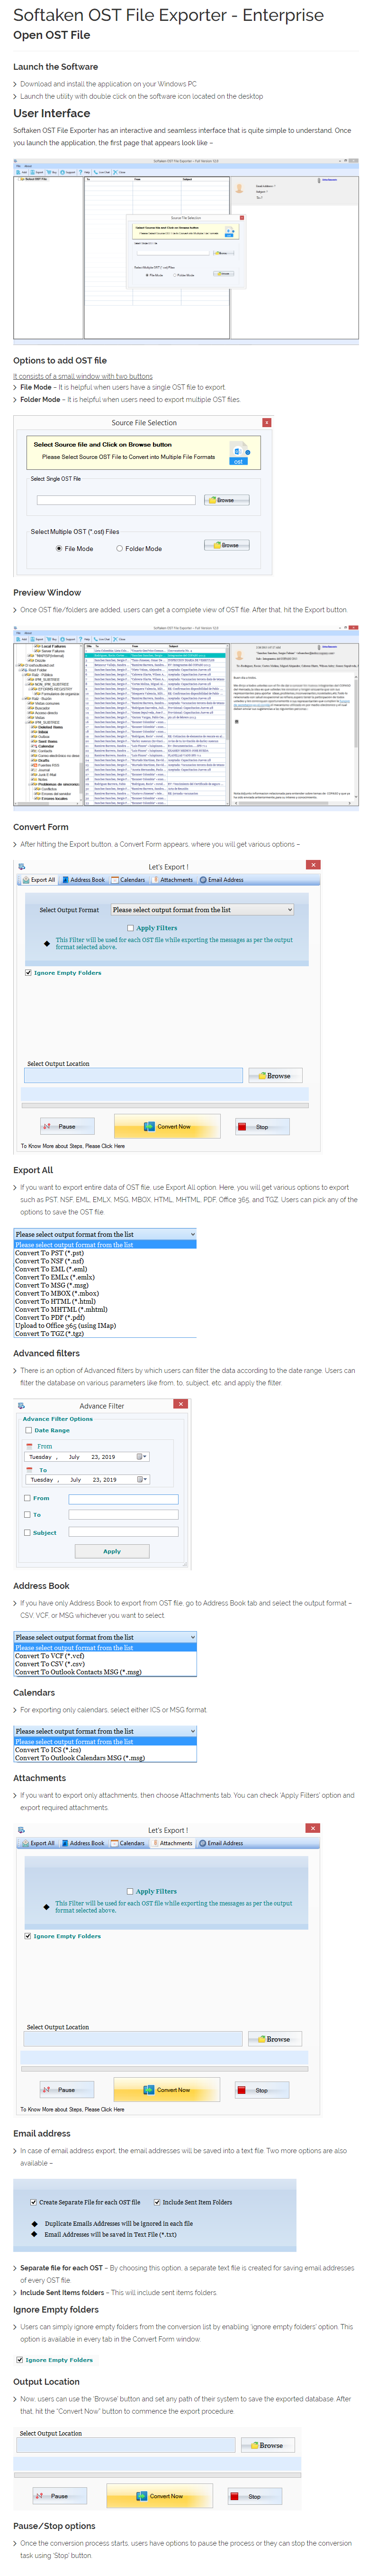Choose Convert To NSF (*.nsf) option
Screen dimensions: 377x2576
click(x=49, y=1261)
